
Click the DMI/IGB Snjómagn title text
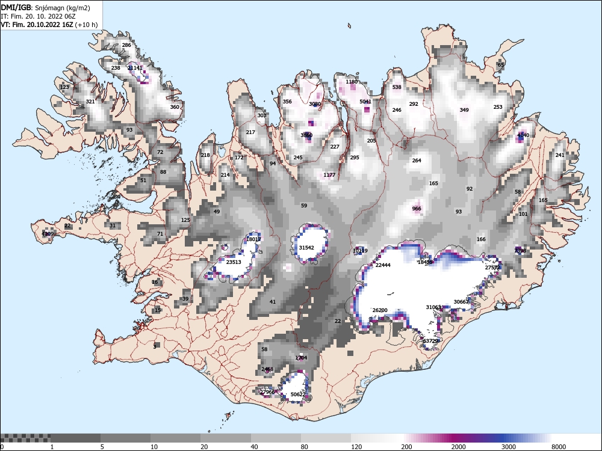[x=45, y=8]
